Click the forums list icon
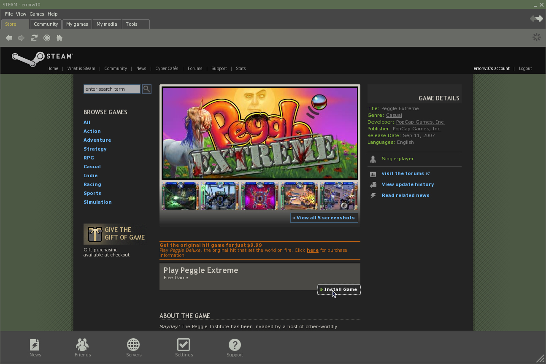546x364 pixels. point(373,174)
